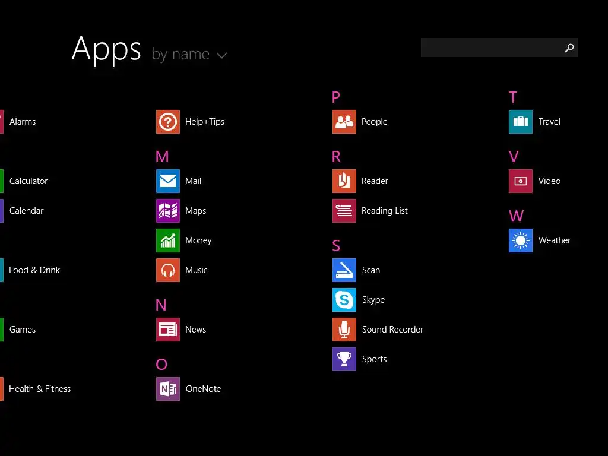The height and width of the screenshot is (456, 608).
Task: Click the 'Travel' text label
Action: tap(549, 122)
